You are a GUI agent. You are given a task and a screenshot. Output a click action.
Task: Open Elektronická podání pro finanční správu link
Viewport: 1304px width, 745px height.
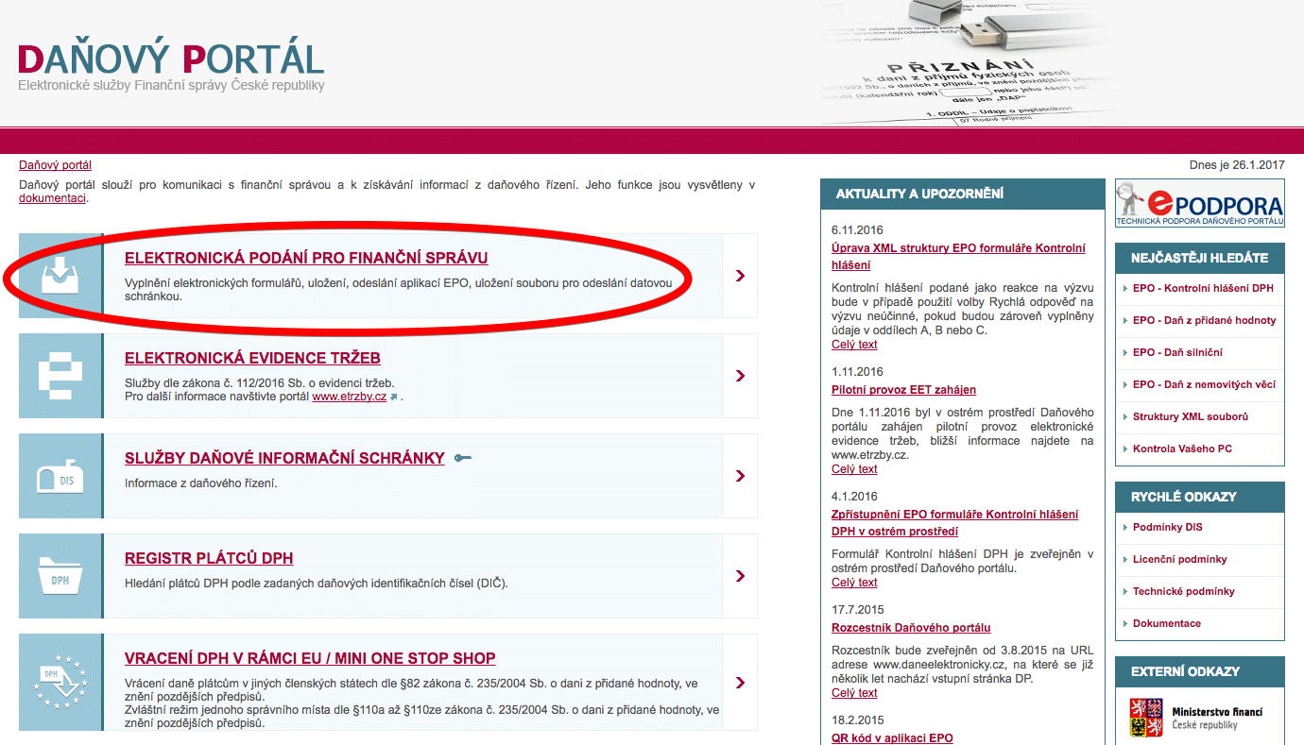tap(306, 259)
